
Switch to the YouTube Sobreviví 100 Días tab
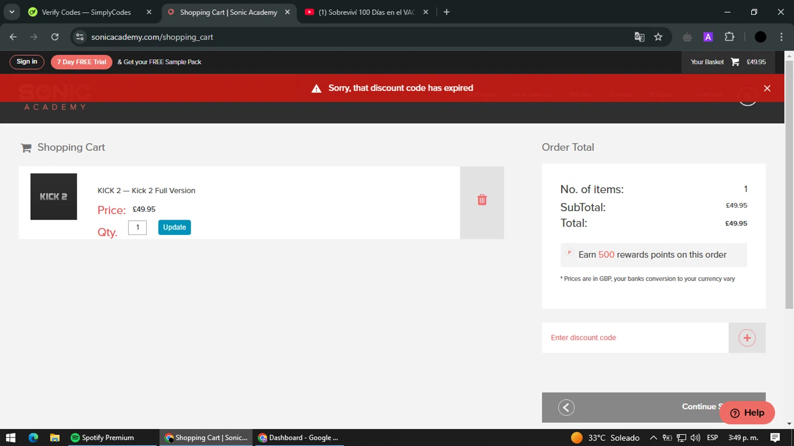tap(367, 12)
